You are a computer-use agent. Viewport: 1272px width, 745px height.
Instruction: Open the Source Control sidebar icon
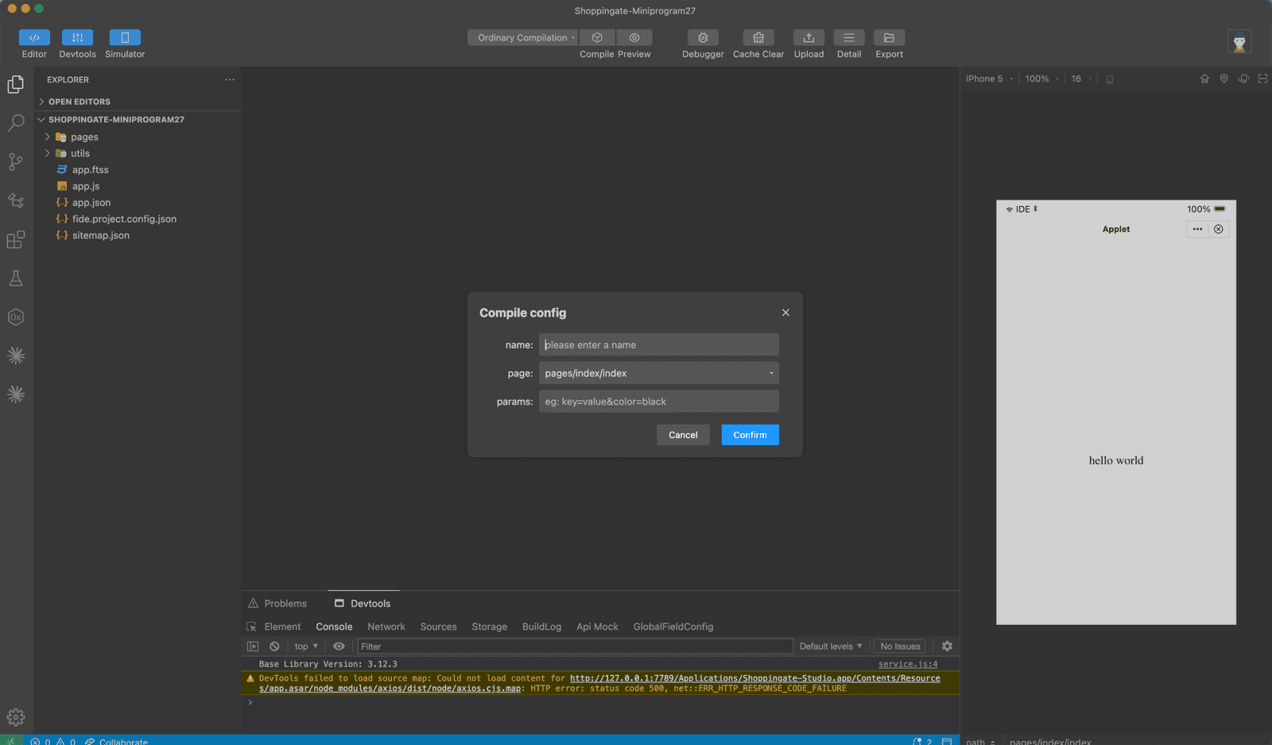click(16, 161)
